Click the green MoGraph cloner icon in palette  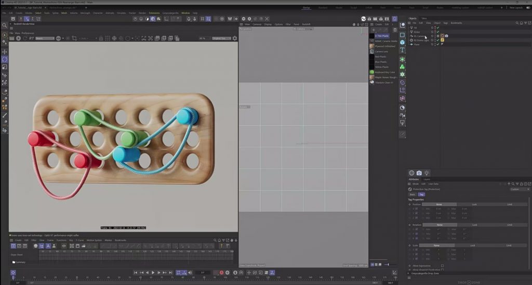click(402, 67)
